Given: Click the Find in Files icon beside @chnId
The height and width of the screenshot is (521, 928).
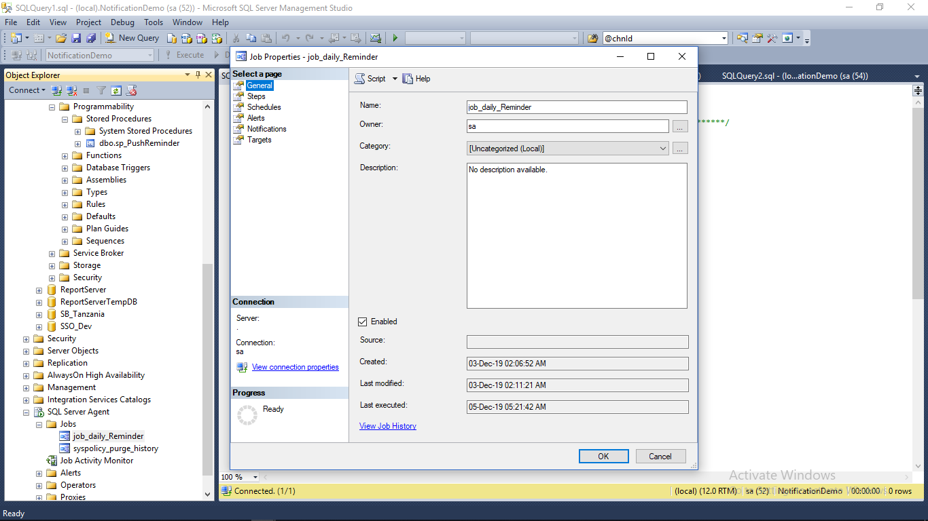Looking at the screenshot, I should click(x=592, y=38).
